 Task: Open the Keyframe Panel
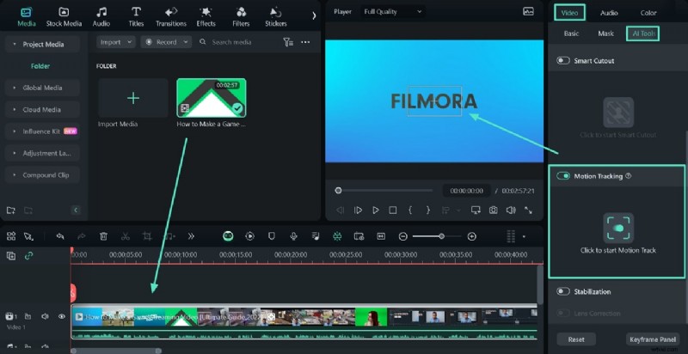(653, 339)
